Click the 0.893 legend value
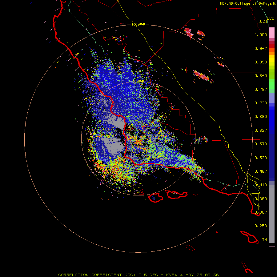The height and width of the screenshot is (277, 277). (261, 62)
